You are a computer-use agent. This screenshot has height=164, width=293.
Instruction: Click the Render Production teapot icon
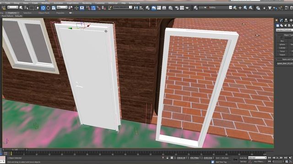[187, 8]
